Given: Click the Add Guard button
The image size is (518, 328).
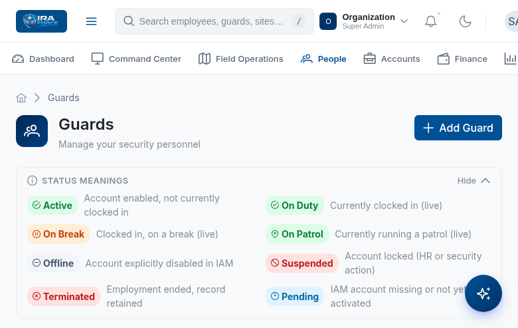Looking at the screenshot, I should (x=458, y=128).
